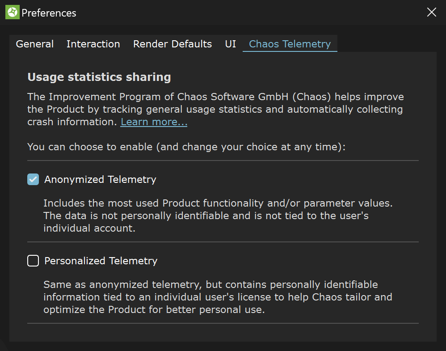Click the 'Same as anonymized telemetry' description
The width and height of the screenshot is (446, 351).
tap(218, 297)
